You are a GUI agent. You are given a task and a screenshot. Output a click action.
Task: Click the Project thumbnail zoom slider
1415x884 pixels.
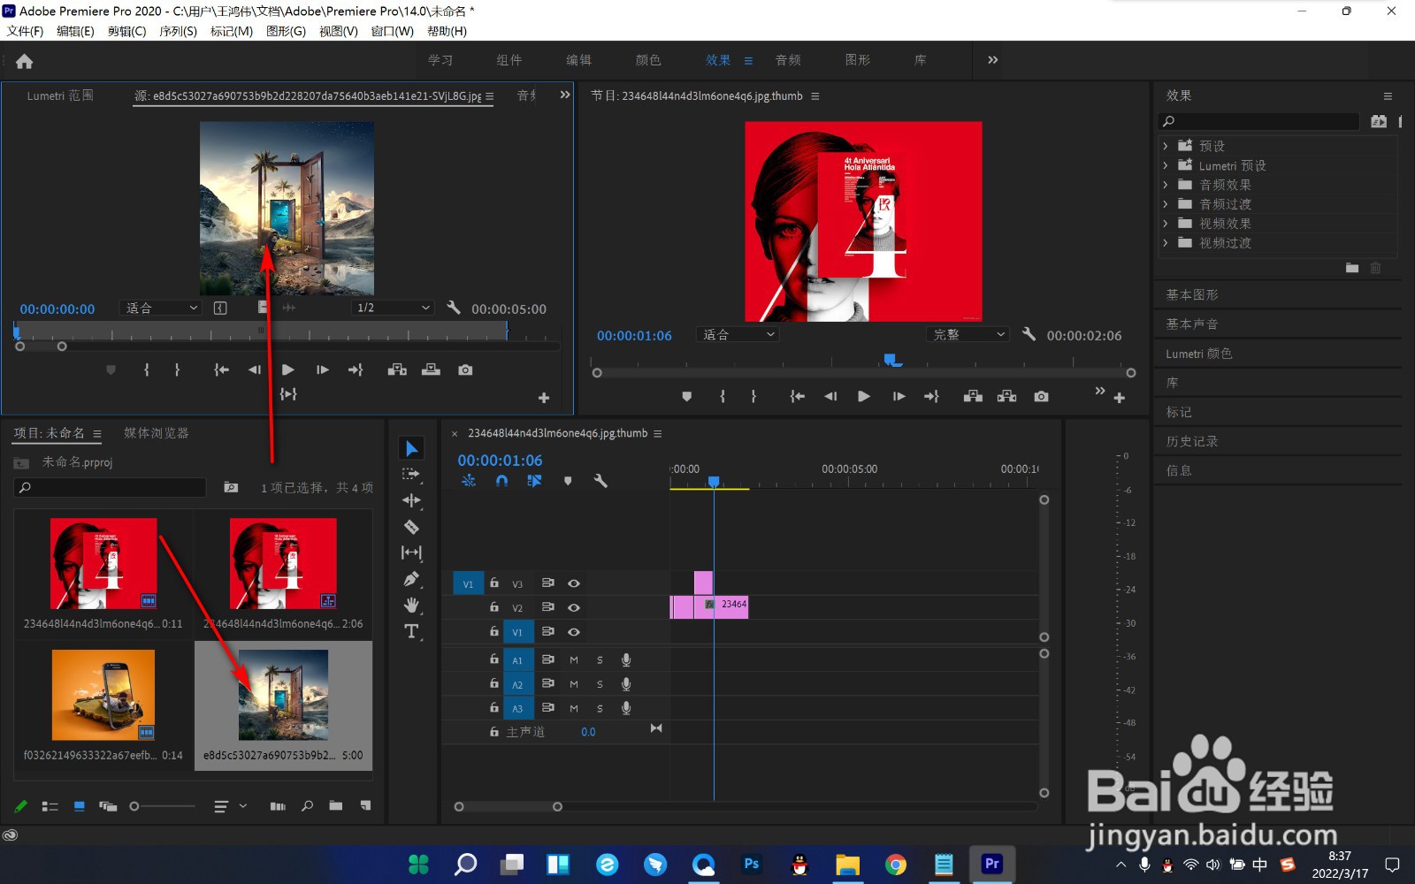[163, 806]
